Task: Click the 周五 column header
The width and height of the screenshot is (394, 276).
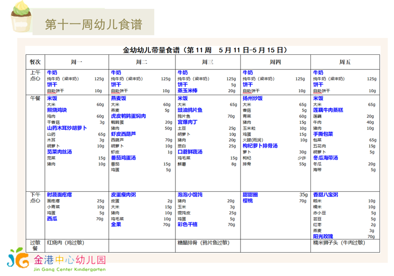Action: [345, 62]
